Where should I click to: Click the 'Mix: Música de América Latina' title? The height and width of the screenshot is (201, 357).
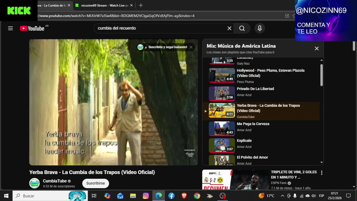pos(241,46)
